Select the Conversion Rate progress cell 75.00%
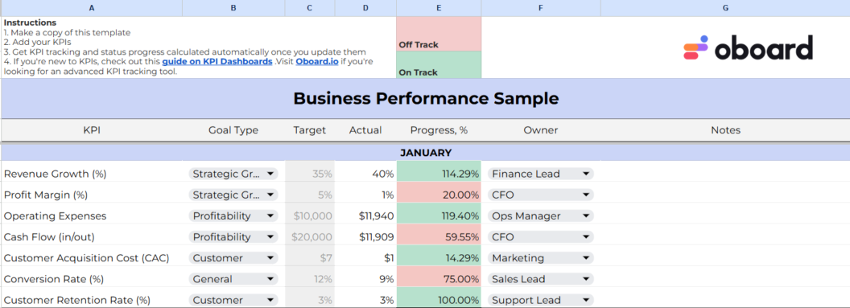850x308 pixels. [x=439, y=279]
